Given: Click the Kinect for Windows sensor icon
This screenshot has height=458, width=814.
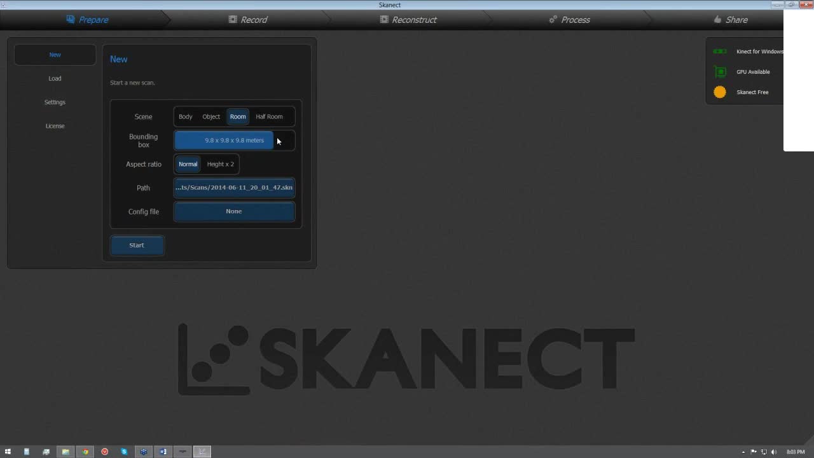Looking at the screenshot, I should pos(720,52).
